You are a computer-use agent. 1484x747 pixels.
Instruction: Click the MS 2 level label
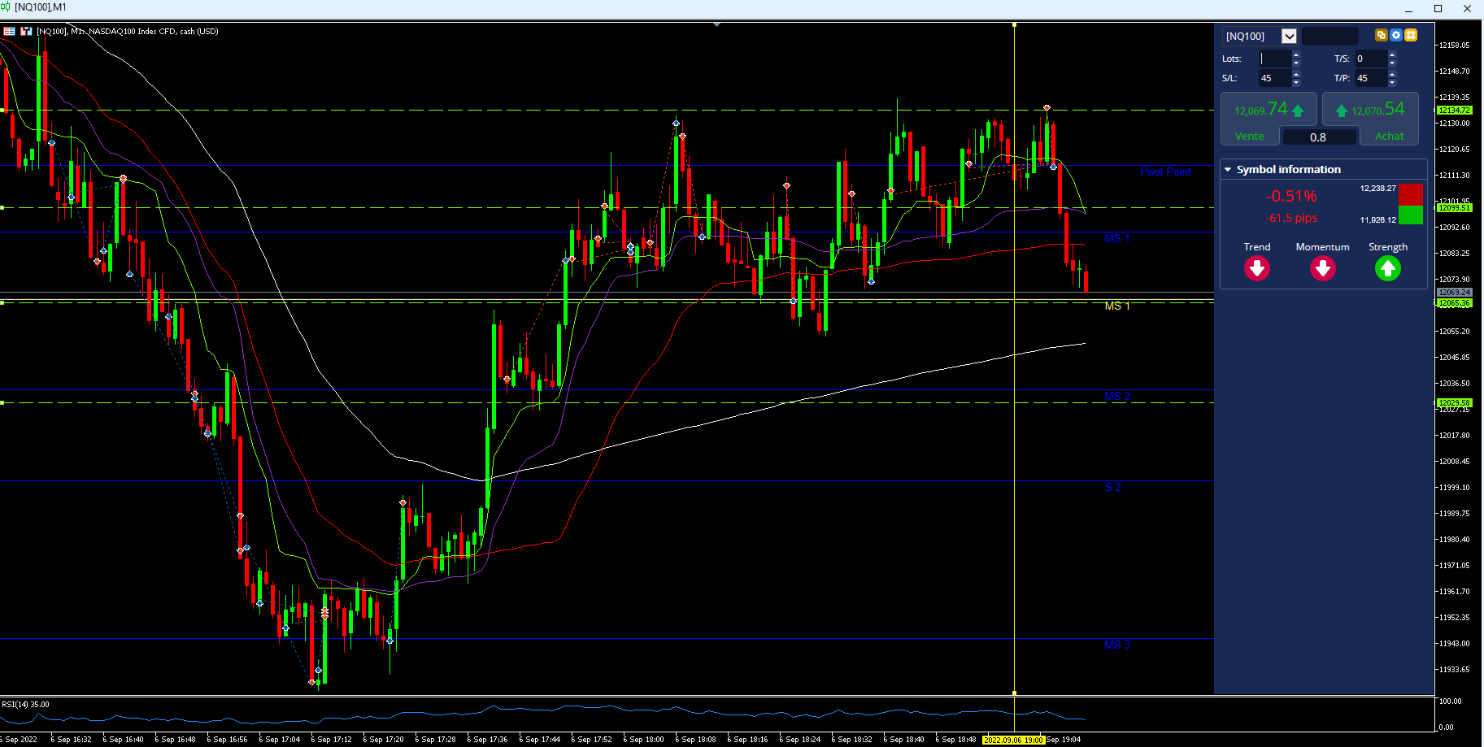tap(1117, 396)
